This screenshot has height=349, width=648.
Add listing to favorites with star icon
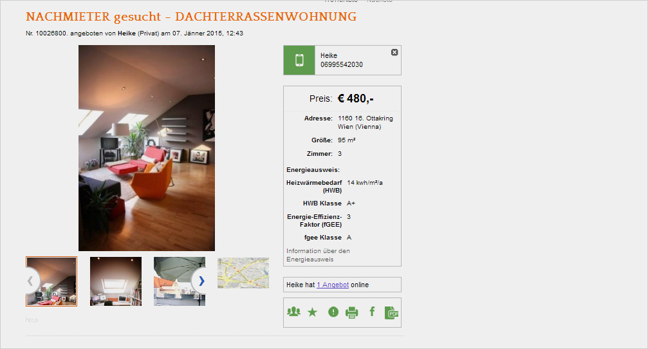[313, 312]
